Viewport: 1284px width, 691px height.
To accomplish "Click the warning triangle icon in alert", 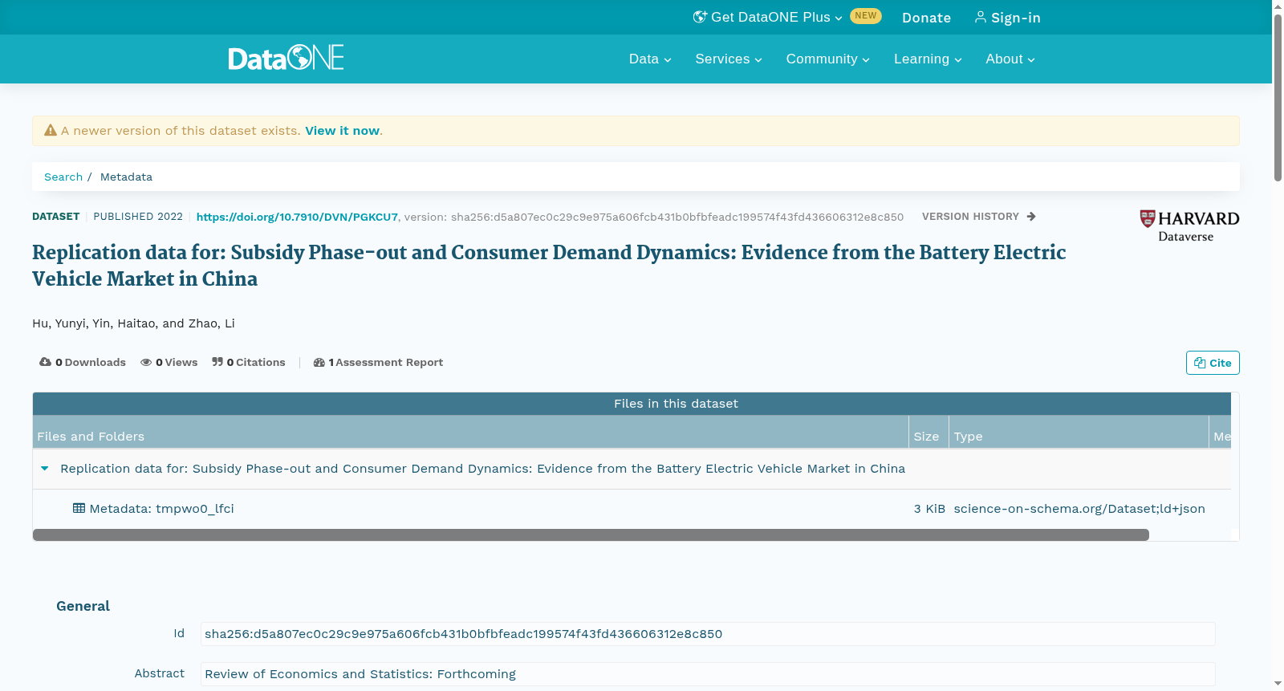I will 51,130.
